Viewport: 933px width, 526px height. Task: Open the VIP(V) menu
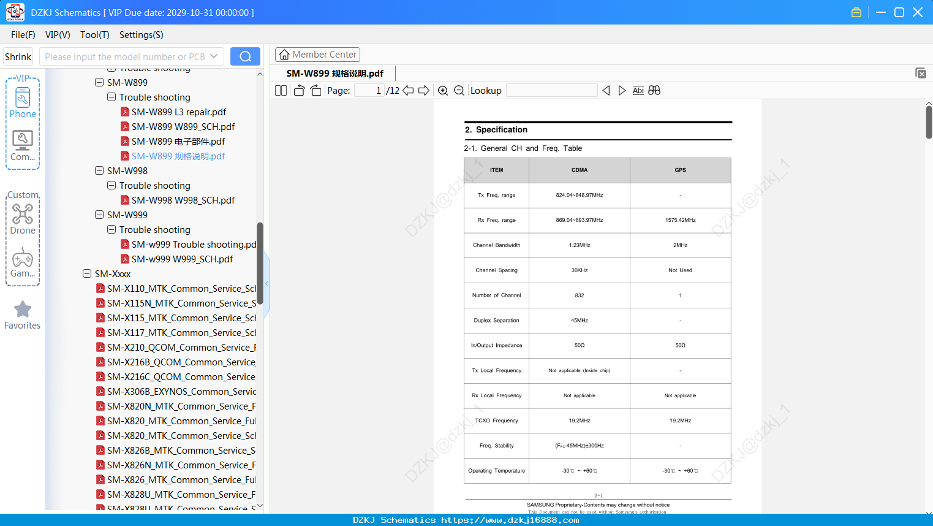pyautogui.click(x=58, y=35)
